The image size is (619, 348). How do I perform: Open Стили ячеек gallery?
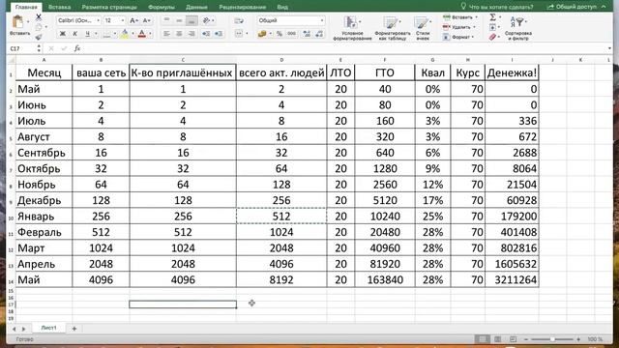click(x=422, y=28)
